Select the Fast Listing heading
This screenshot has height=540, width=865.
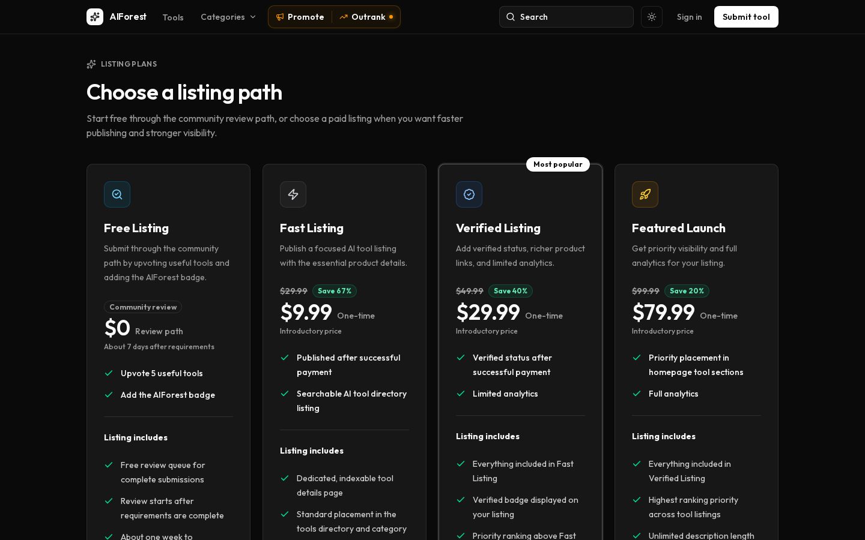[x=312, y=228]
